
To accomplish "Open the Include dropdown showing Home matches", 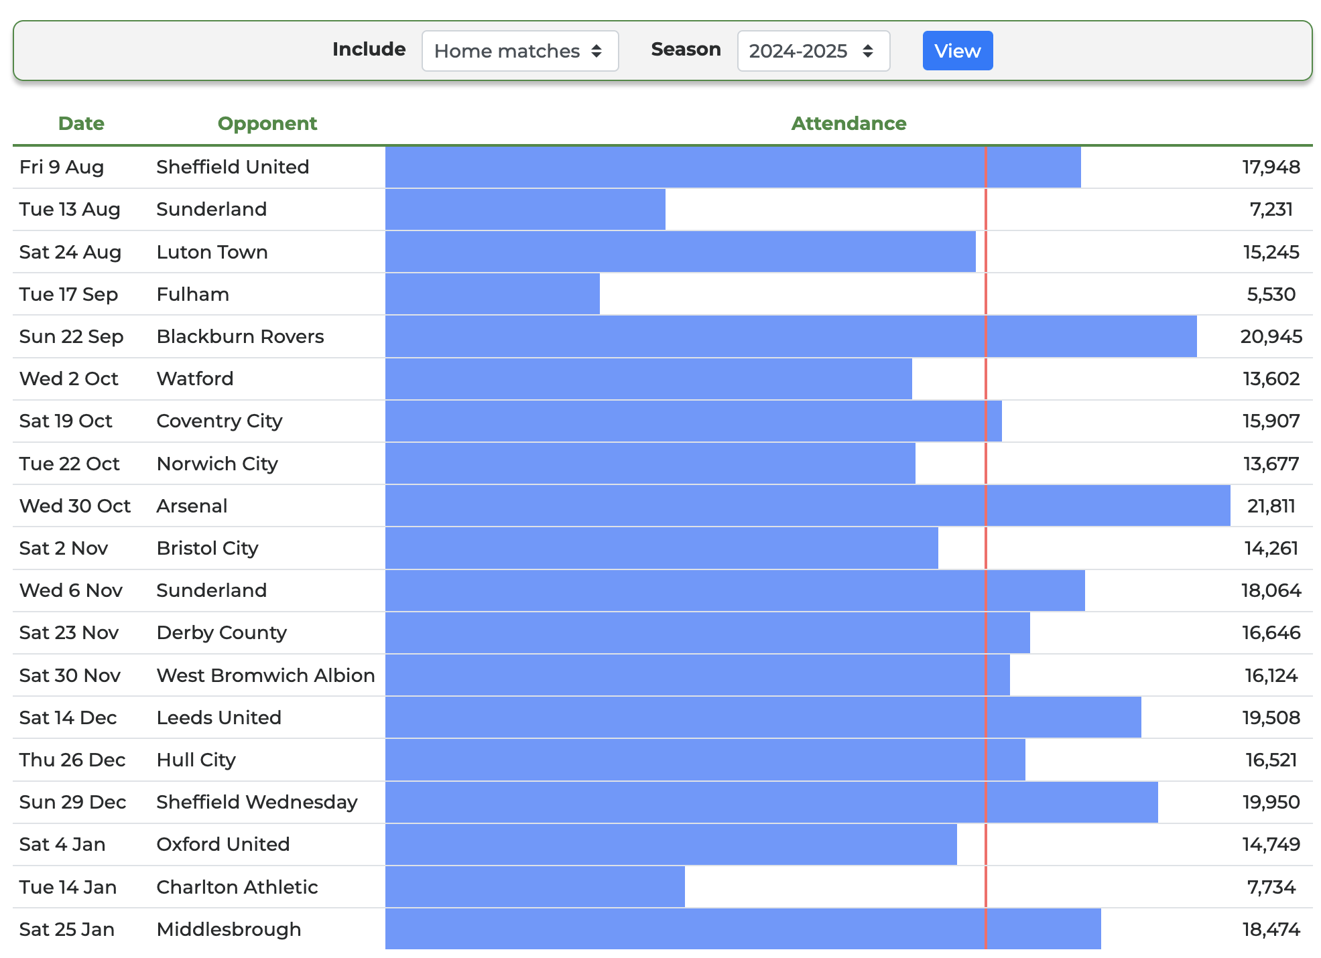I will pos(519,51).
